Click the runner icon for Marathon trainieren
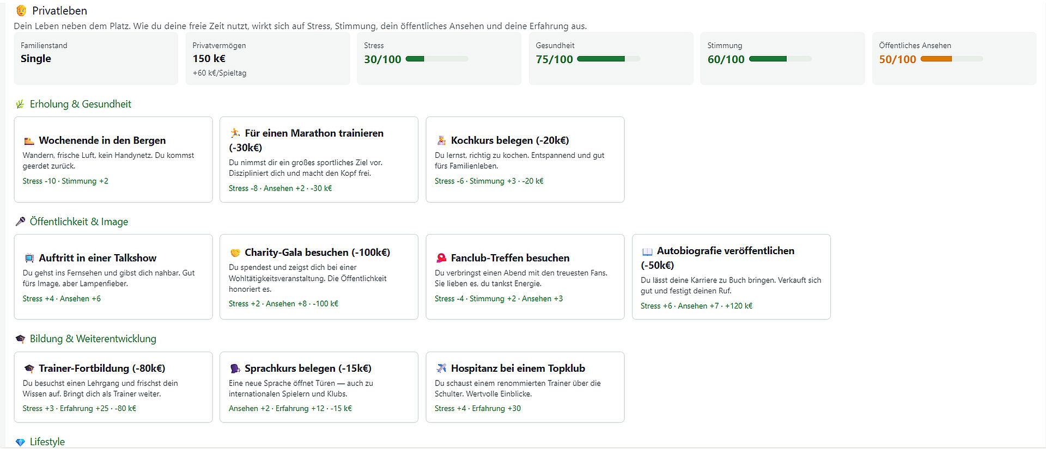Screen dimensions: 1046x449 click(235, 133)
